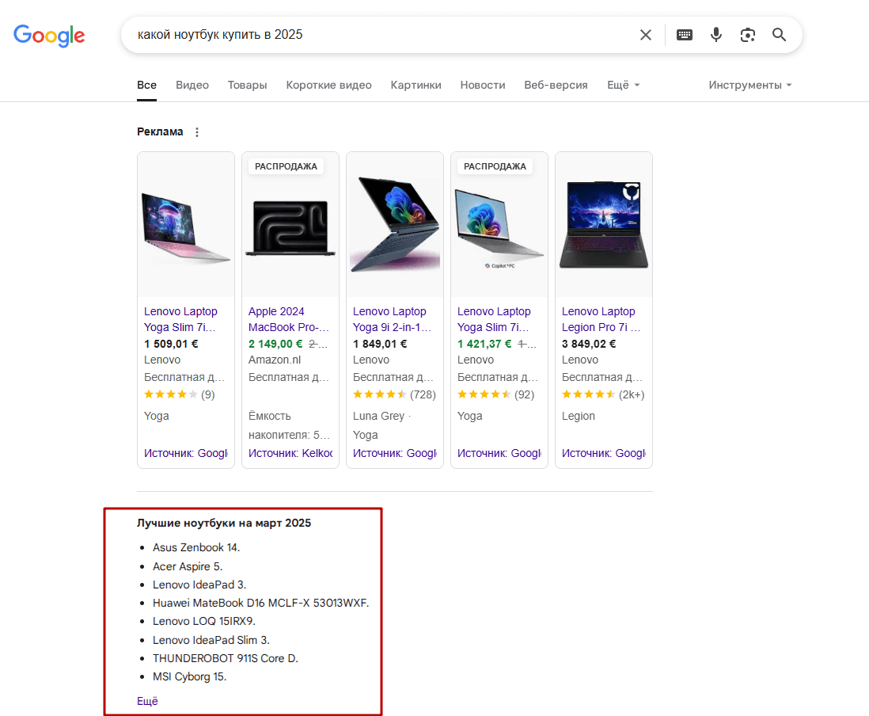Select the Новости tab
Screen dimensions: 869x716
[x=482, y=85]
